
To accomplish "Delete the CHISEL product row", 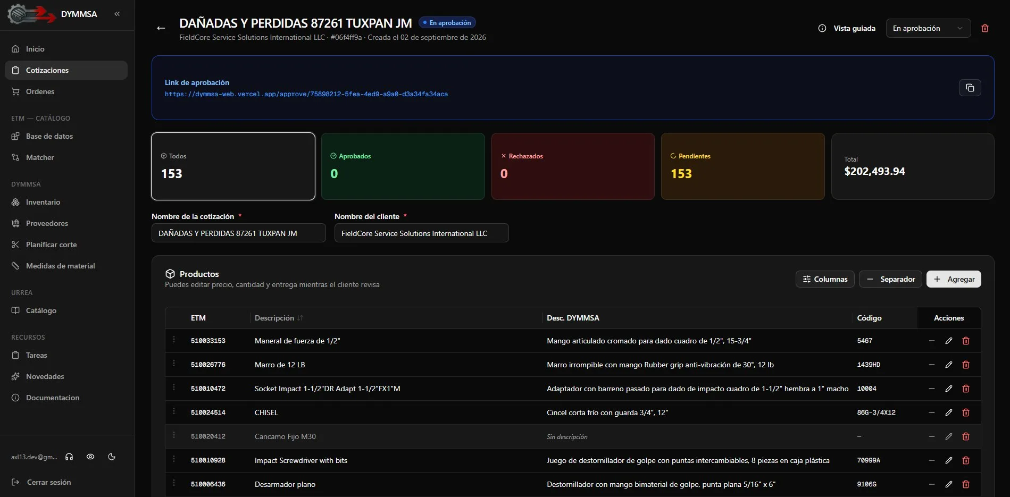I will [x=965, y=412].
